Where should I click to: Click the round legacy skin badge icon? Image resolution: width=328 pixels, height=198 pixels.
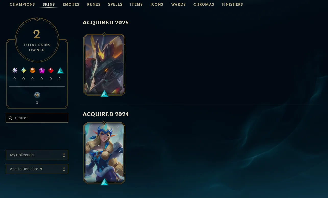tap(37, 95)
